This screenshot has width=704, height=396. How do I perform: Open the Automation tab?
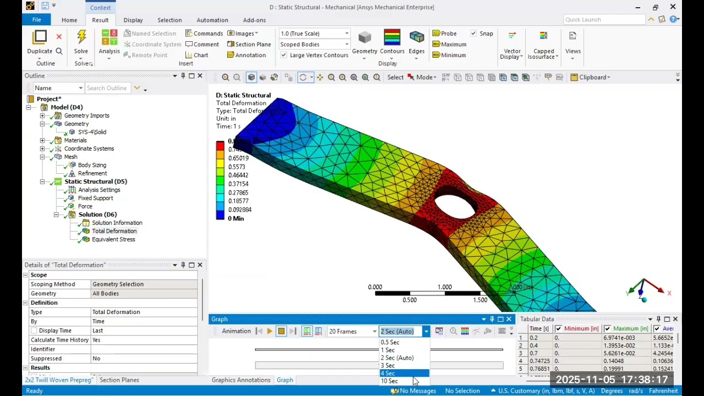click(212, 20)
